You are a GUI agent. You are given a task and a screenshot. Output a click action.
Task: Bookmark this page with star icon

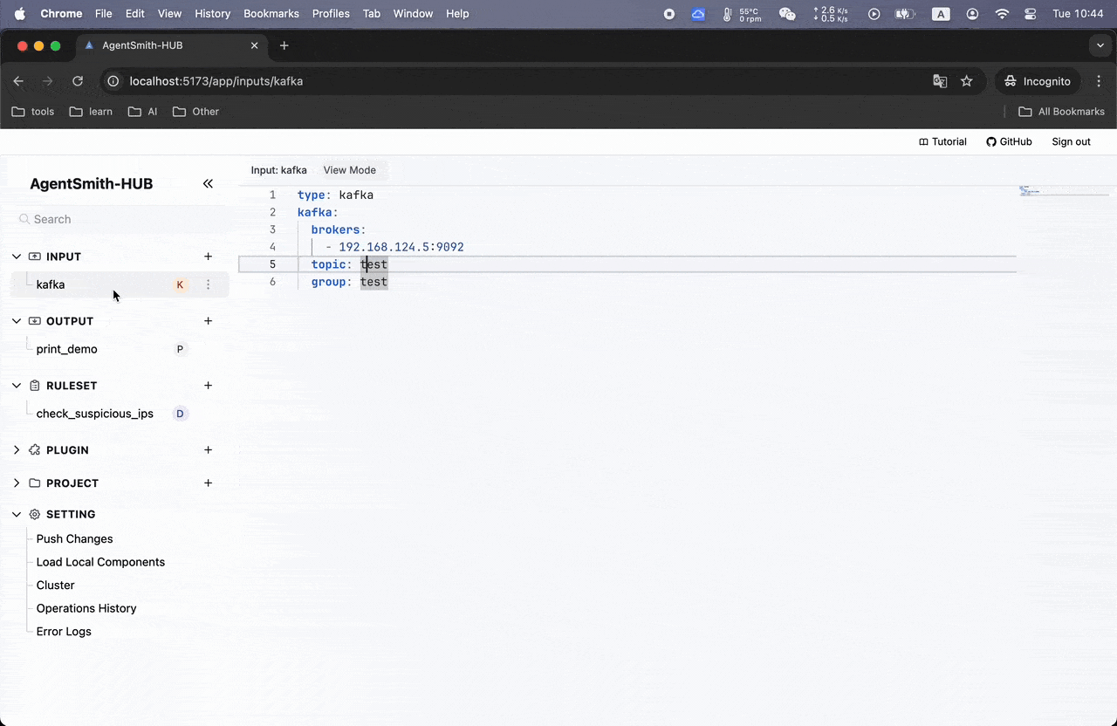pyautogui.click(x=966, y=81)
